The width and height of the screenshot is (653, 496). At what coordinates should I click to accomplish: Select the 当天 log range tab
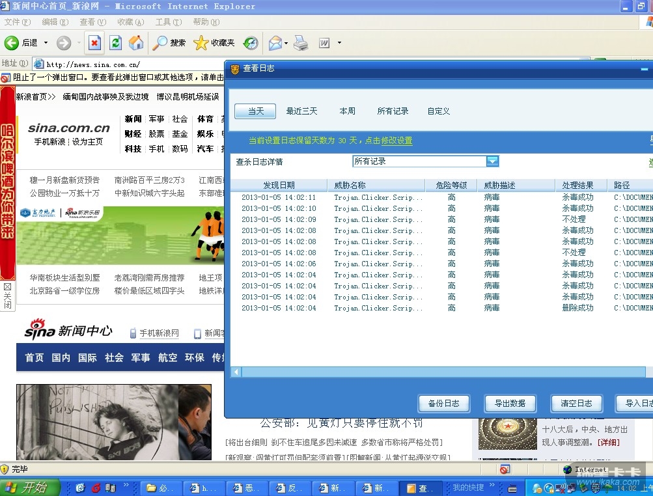[x=255, y=111]
